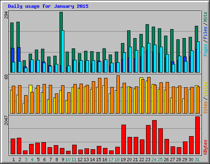Click the yellow sites bar for day 22
Image resolution: width=210 pixels, height=164 pixels.
point(141,96)
